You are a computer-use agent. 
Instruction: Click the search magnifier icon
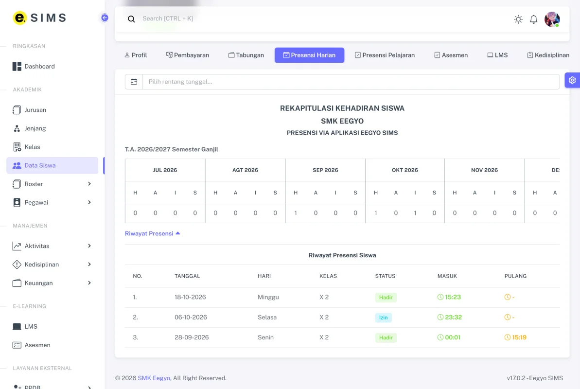131,19
